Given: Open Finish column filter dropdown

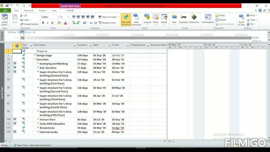Looking at the screenshot, I should coord(128,46).
